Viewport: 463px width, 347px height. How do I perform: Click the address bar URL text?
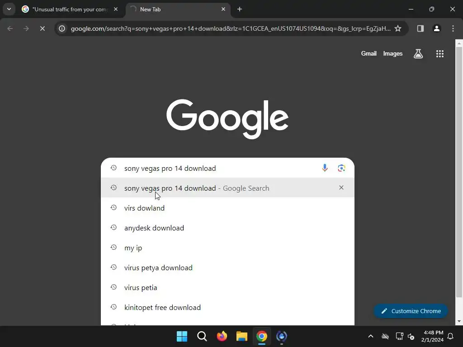click(x=231, y=28)
